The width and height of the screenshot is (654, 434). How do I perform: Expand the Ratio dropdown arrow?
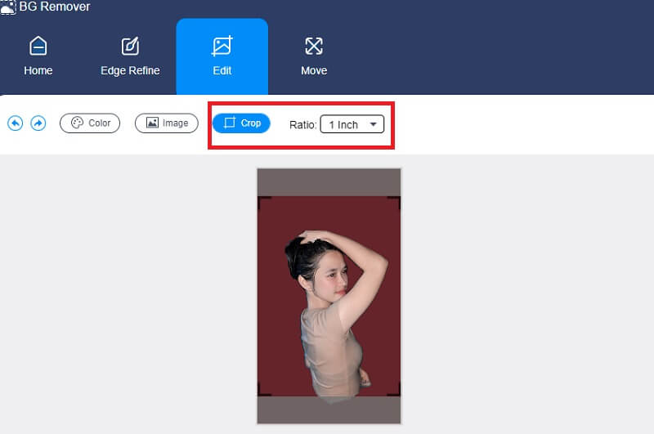[x=373, y=124]
